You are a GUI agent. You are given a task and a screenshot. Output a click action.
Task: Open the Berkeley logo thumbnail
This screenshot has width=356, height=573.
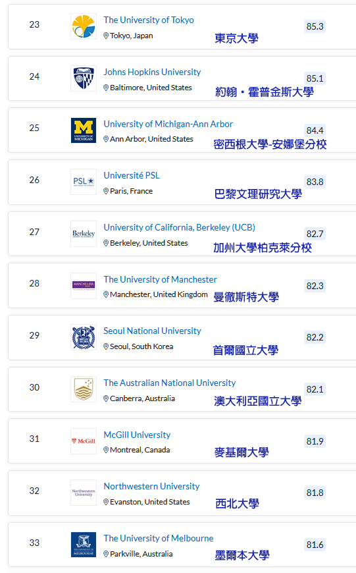[84, 234]
